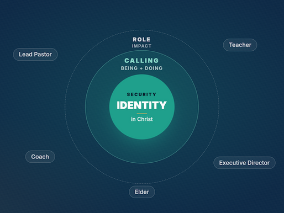Screen dimensions: 284x213
Task: Click the ROLE heading text
Action: pyautogui.click(x=141, y=39)
